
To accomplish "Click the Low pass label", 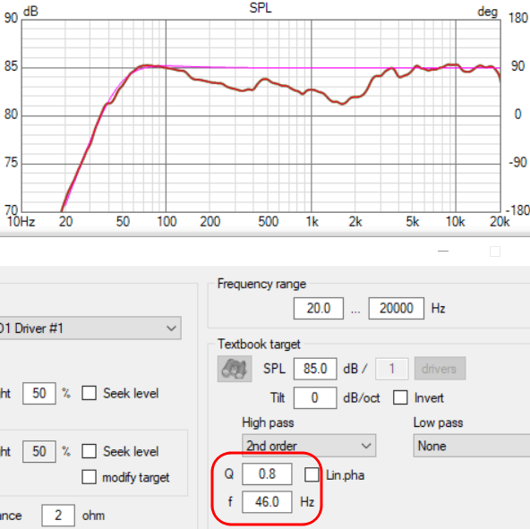I will coord(438,422).
